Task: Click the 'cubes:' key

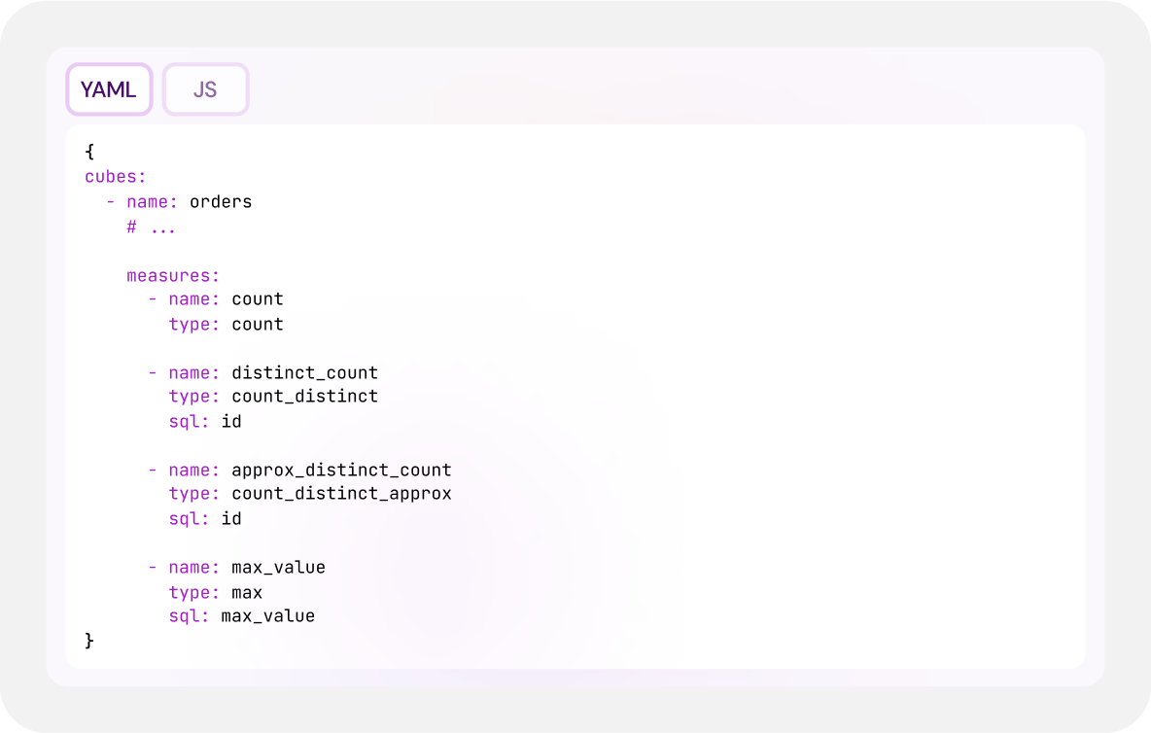Action: [x=116, y=177]
